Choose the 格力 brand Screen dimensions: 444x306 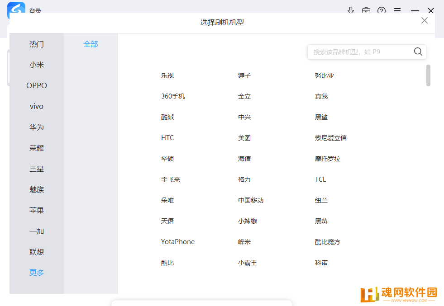(x=244, y=179)
